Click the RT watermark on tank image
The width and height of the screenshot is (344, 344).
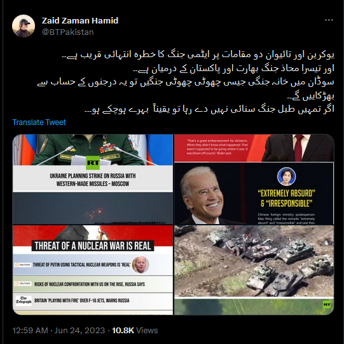[x=327, y=305]
